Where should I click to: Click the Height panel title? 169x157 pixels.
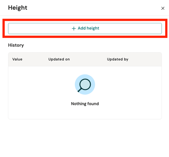[18, 8]
